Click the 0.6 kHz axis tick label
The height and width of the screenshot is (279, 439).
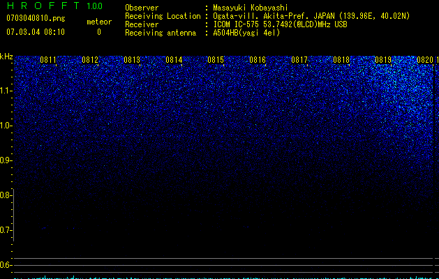tap(6, 265)
